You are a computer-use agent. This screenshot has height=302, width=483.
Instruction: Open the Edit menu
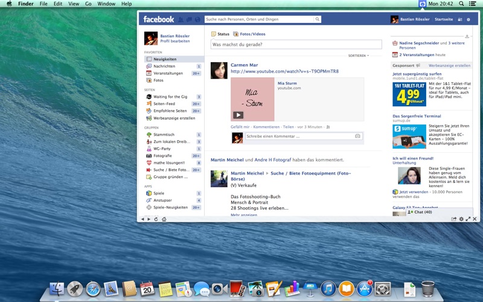pyautogui.click(x=58, y=4)
